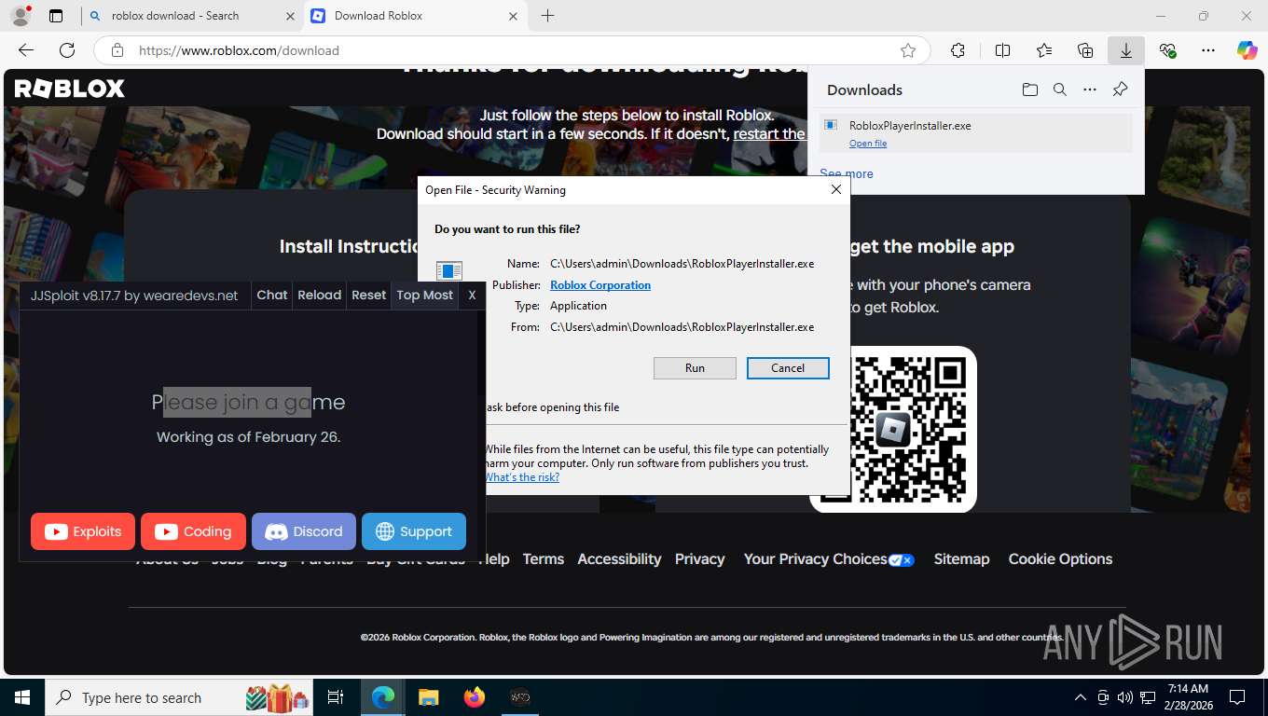Open Windows Start menu
Image resolution: width=1268 pixels, height=716 pixels.
click(x=21, y=697)
